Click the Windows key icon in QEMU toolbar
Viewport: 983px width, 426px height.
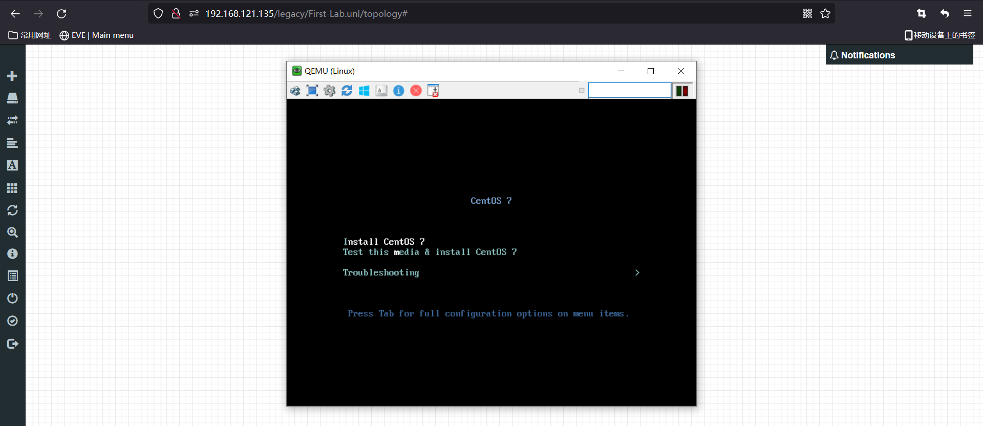(x=364, y=91)
